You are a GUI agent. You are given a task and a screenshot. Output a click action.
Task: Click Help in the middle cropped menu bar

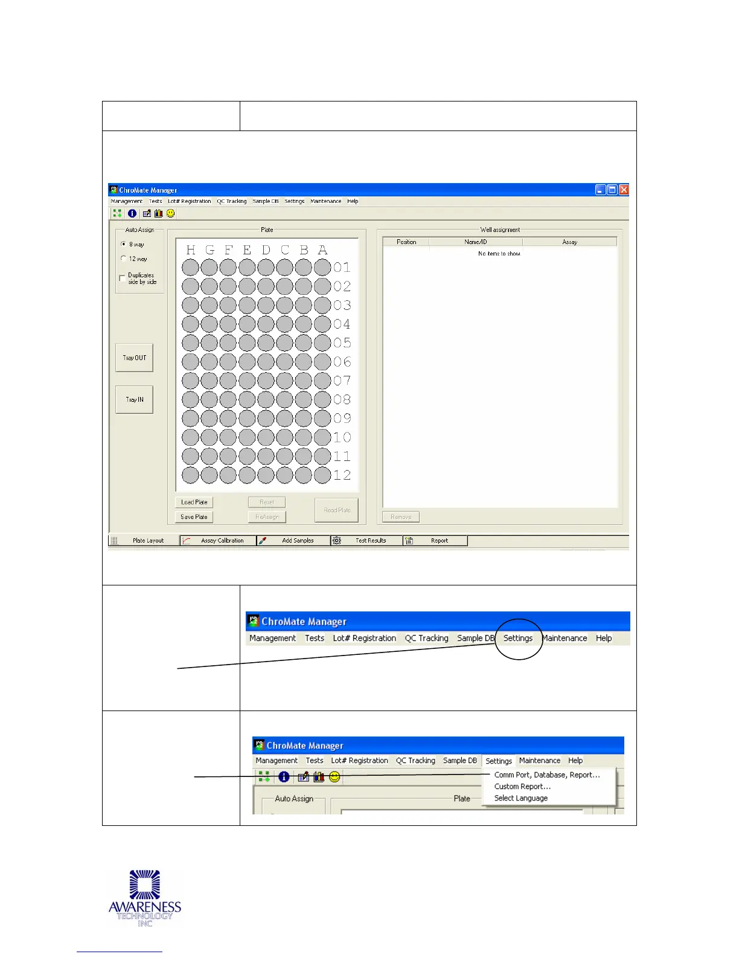(604, 638)
